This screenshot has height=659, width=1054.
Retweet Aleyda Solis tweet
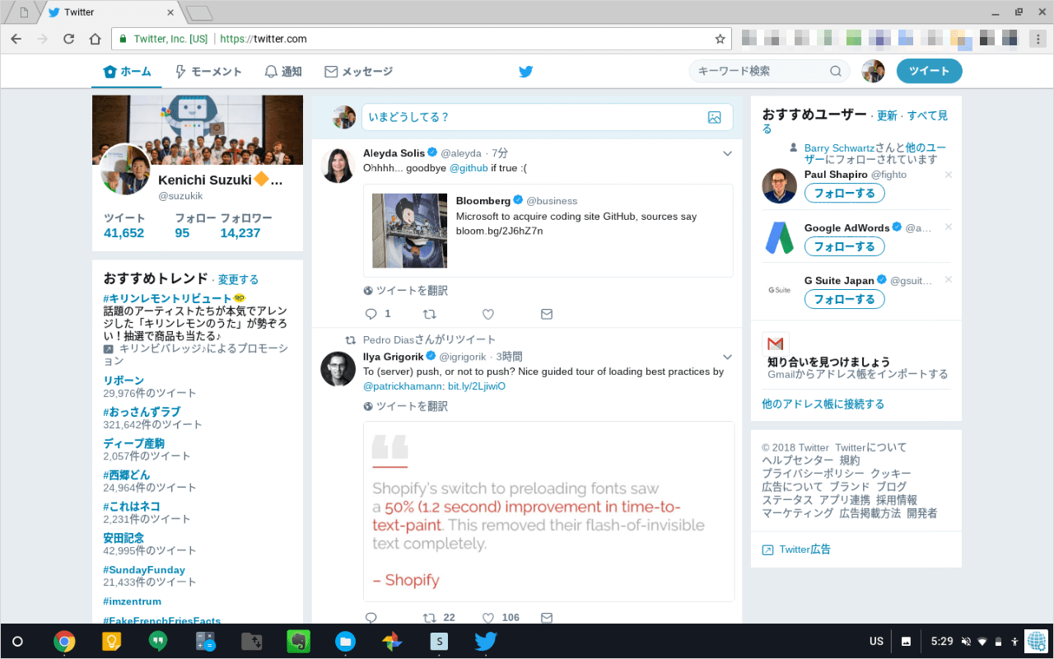(x=429, y=314)
